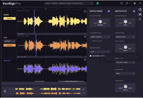Toggle the Match Timing switch
Screen dimensions: 143x98
[x=109, y=11]
